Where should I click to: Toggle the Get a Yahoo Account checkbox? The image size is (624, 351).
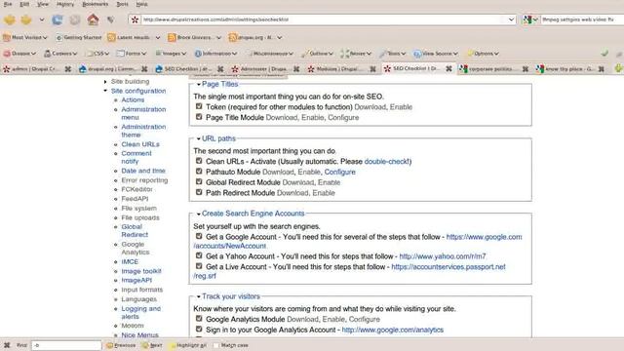[199, 255]
